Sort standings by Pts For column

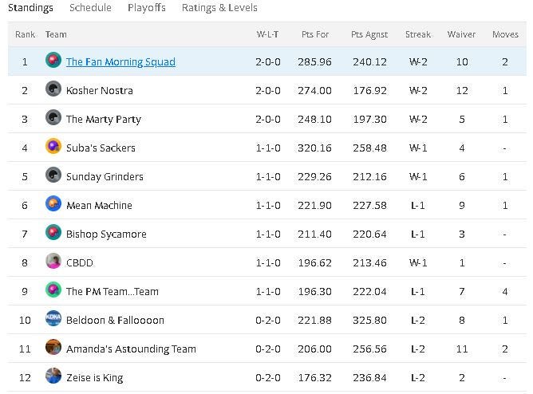pyautogui.click(x=315, y=35)
